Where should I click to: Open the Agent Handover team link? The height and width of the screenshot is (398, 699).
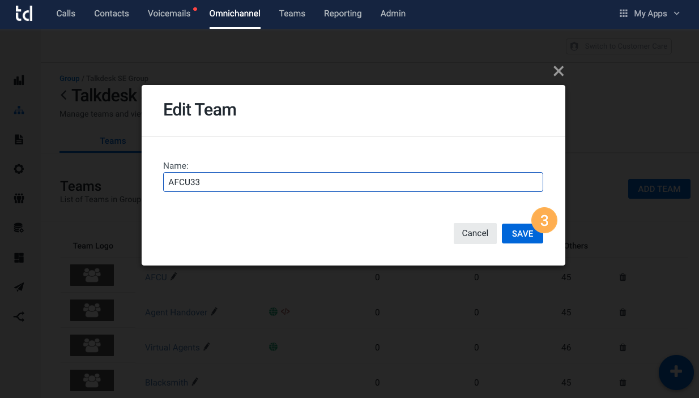(x=176, y=313)
